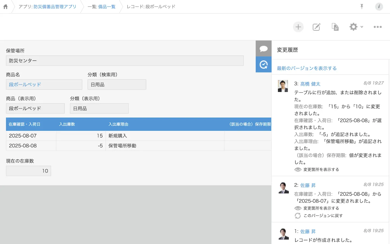
Task: Expand the gear settings dropdown
Action: (356, 27)
